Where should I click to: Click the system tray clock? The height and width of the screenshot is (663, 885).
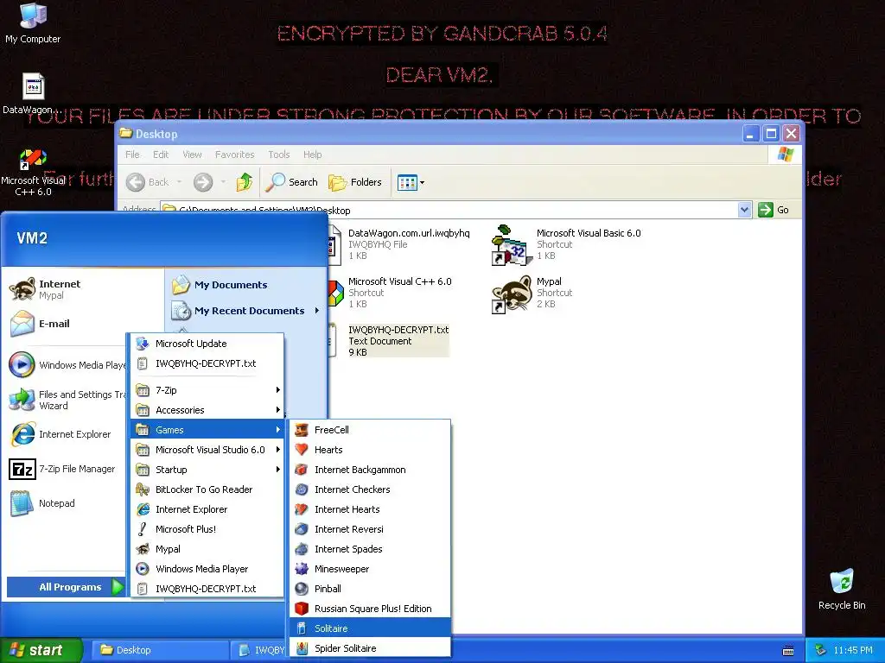[853, 650]
